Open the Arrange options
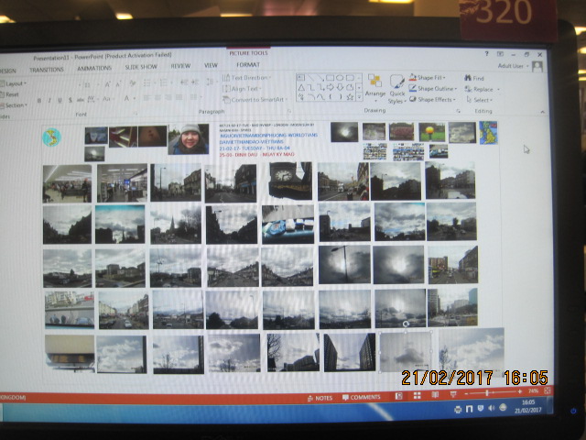Image resolution: width=586 pixels, height=440 pixels. [x=374, y=86]
